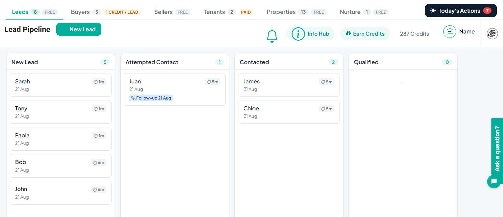Click the sun icon in Today's Actions

point(433,11)
